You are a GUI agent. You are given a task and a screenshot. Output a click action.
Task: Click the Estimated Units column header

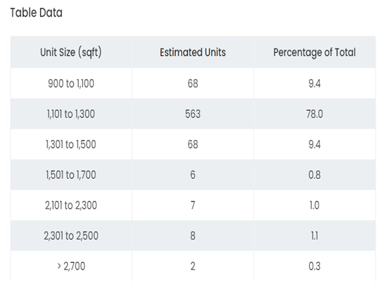pyautogui.click(x=192, y=52)
